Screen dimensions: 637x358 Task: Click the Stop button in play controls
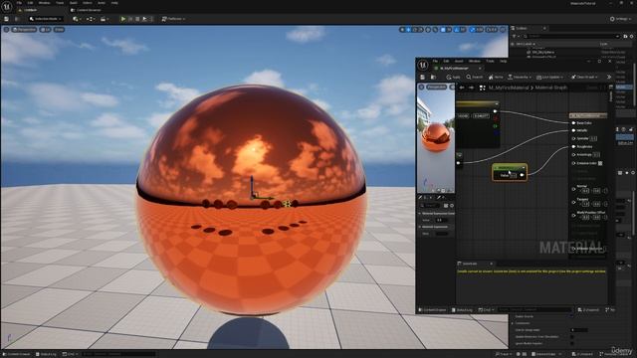[x=137, y=19]
